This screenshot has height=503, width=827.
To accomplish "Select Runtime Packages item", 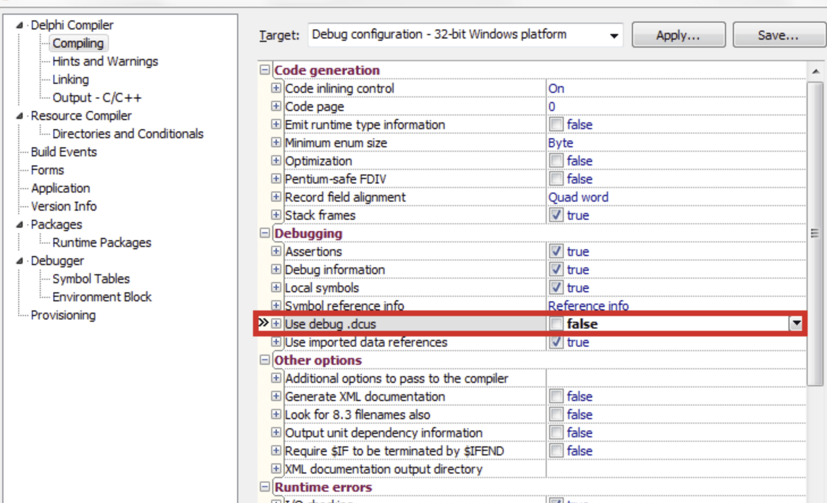I will [x=102, y=242].
